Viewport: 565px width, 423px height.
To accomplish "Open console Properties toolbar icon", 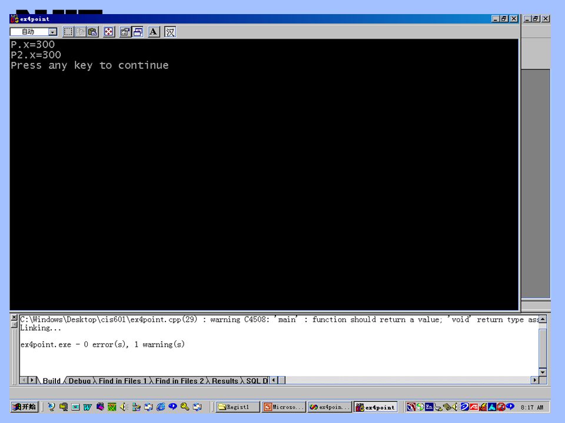I will tap(125, 32).
